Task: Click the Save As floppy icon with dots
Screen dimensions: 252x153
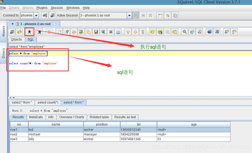Action: (x=103, y=32)
